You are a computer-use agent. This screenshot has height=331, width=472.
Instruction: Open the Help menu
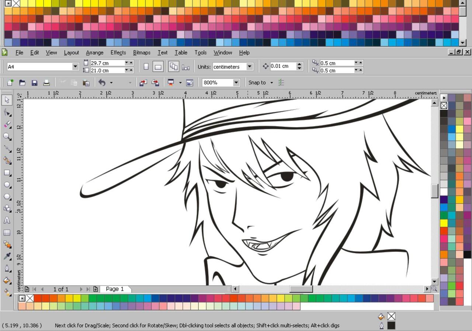click(x=244, y=52)
